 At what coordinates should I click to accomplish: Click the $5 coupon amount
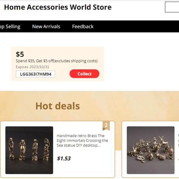click(x=20, y=54)
